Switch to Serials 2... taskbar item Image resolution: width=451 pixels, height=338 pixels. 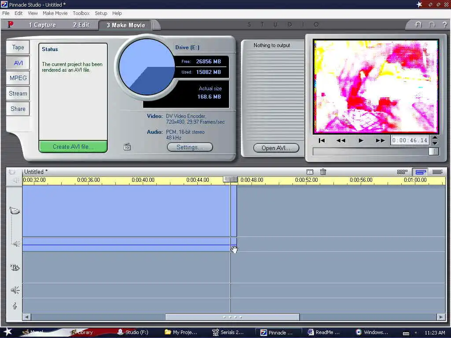tap(228, 333)
